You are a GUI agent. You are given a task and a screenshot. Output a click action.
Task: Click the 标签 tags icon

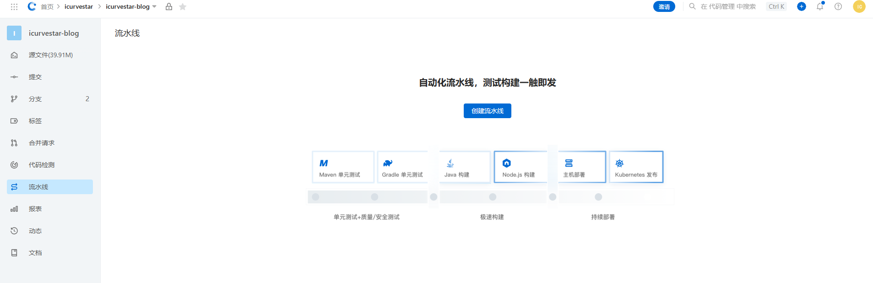click(x=14, y=121)
